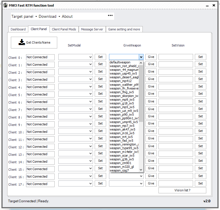Click the weapon list scroll up arrow
Viewport: 220px width, 210px height.
pyautogui.click(x=141, y=63)
